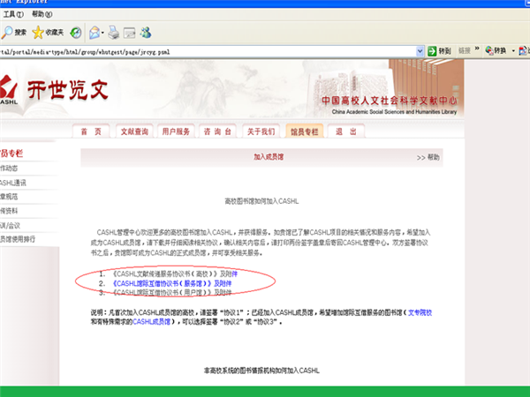This screenshot has height=397, width=530.
Task: Click the >> 帮助 help link
Action: pos(428,157)
